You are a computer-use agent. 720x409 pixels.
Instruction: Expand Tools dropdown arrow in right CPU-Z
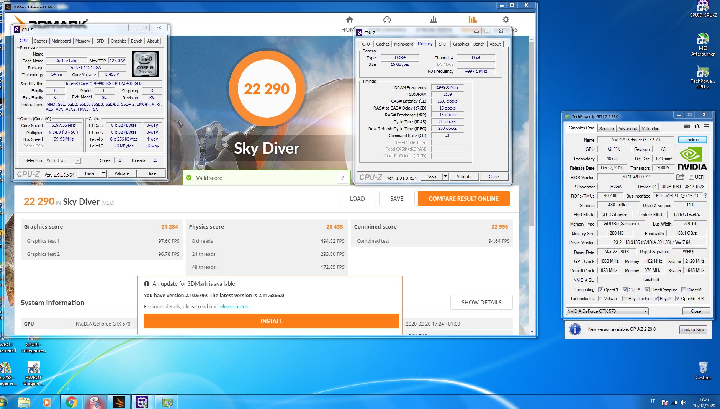pos(445,177)
